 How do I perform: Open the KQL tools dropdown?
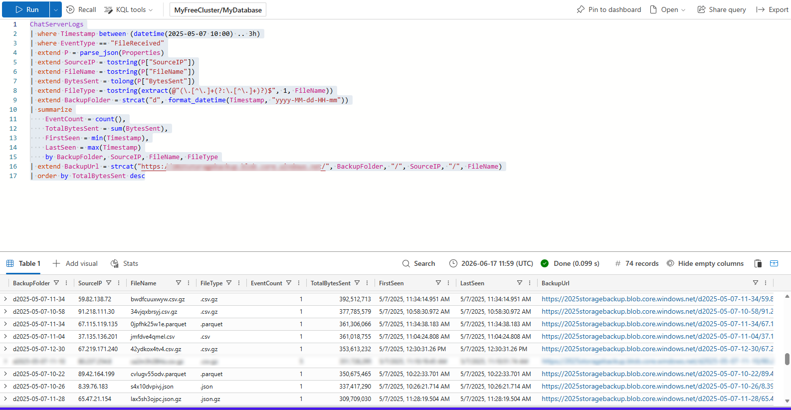129,9
